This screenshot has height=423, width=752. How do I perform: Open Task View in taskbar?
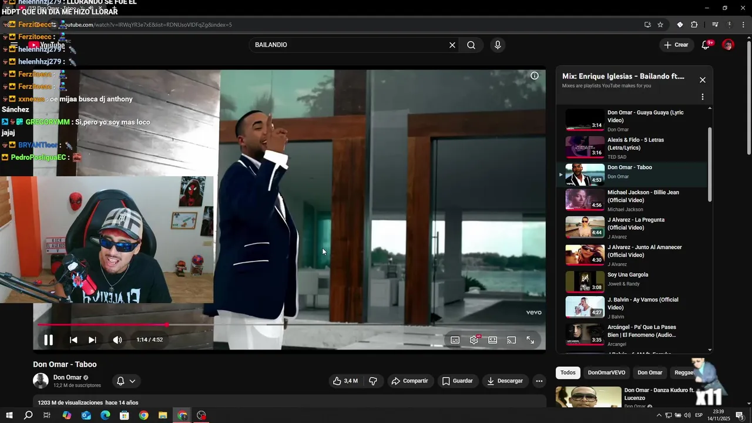pyautogui.click(x=47, y=415)
